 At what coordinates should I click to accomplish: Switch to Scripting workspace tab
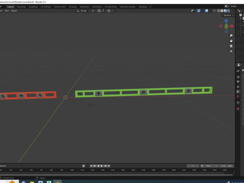(143, 7)
